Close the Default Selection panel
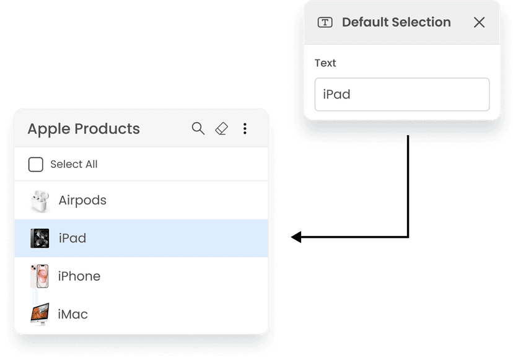Viewport: 513px width, 360px height. click(x=479, y=22)
